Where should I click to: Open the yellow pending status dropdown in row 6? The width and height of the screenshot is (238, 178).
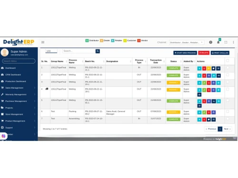(x=173, y=112)
